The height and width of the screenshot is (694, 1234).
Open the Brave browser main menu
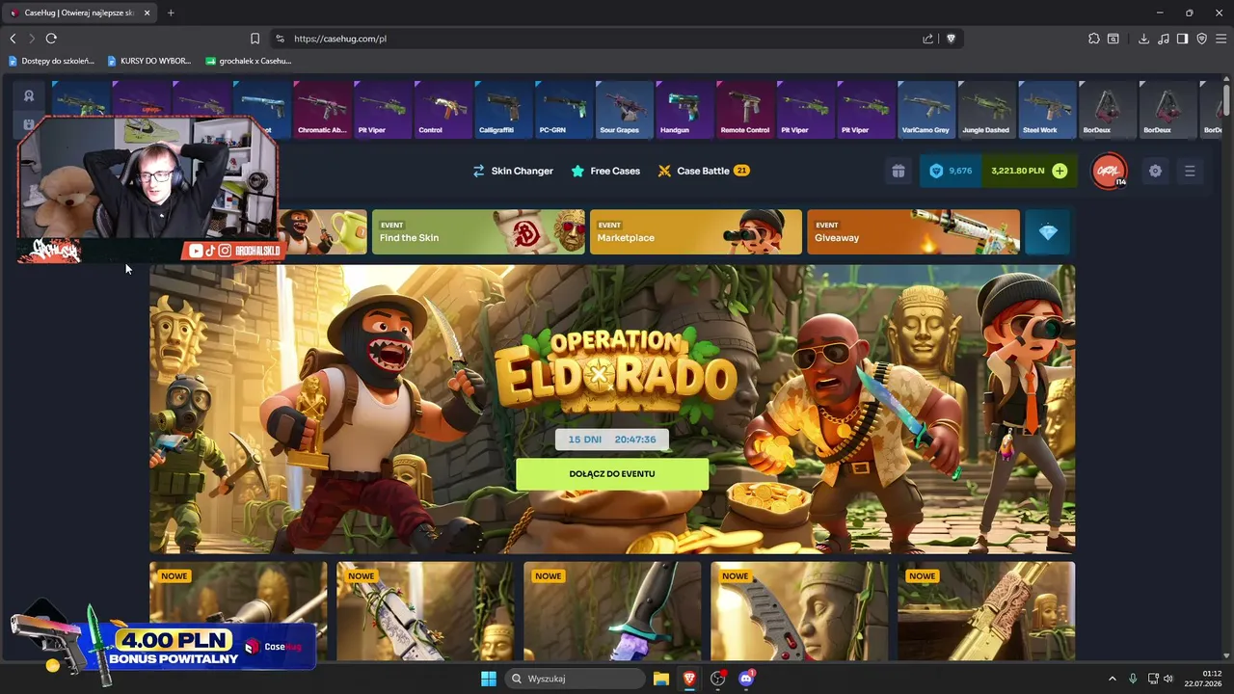click(1221, 39)
